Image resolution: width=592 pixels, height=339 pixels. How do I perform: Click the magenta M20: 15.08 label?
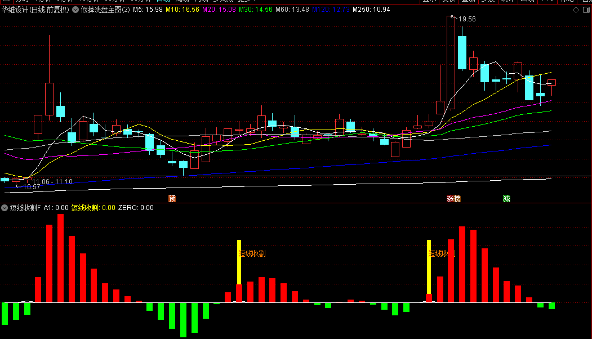[219, 10]
